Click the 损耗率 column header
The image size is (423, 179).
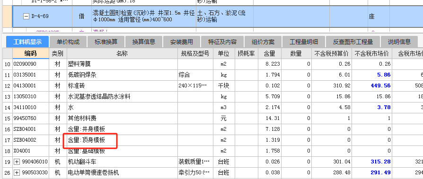(x=246, y=53)
